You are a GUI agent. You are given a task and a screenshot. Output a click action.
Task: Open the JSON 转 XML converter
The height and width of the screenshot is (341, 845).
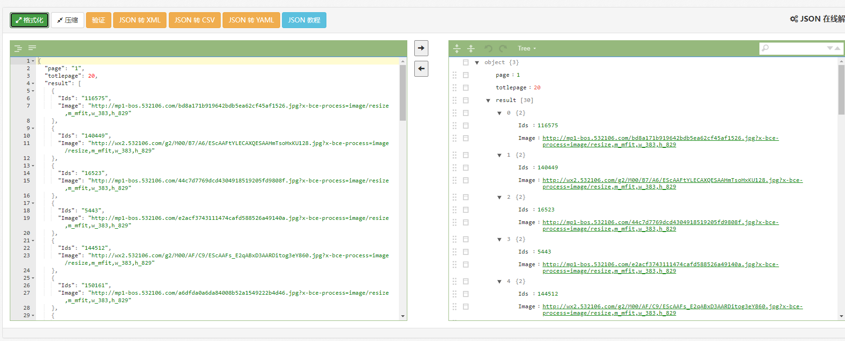[x=140, y=20]
